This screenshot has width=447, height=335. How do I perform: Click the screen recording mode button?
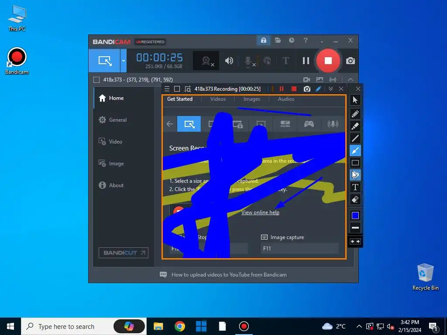(104, 61)
